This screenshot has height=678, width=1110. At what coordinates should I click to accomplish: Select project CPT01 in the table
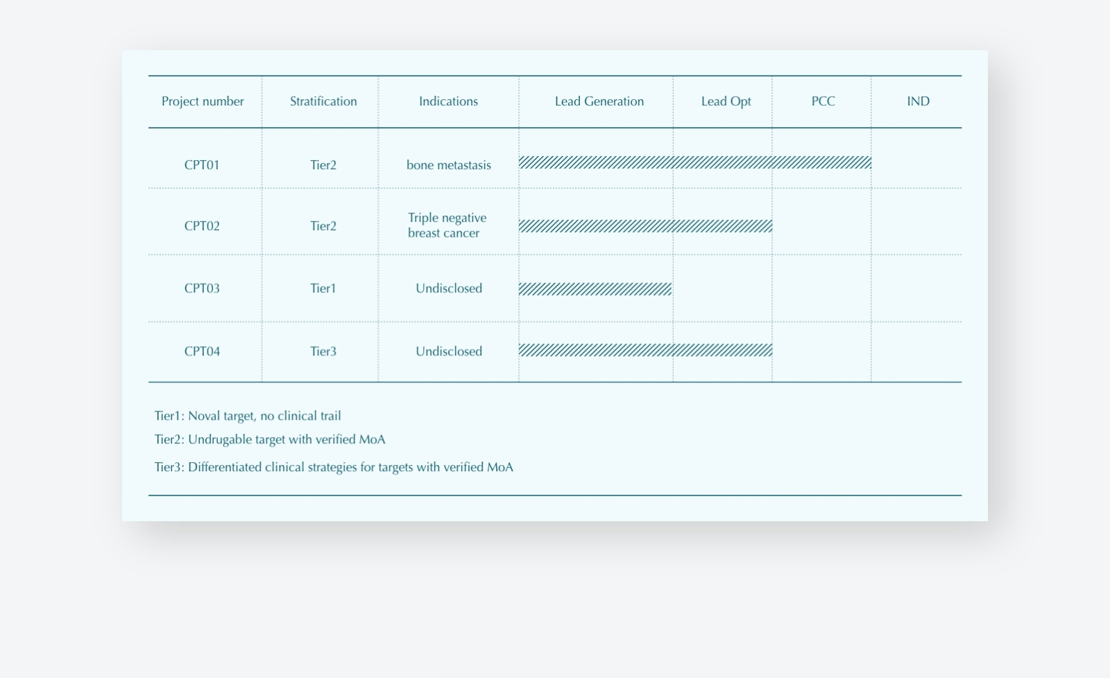[x=202, y=165]
